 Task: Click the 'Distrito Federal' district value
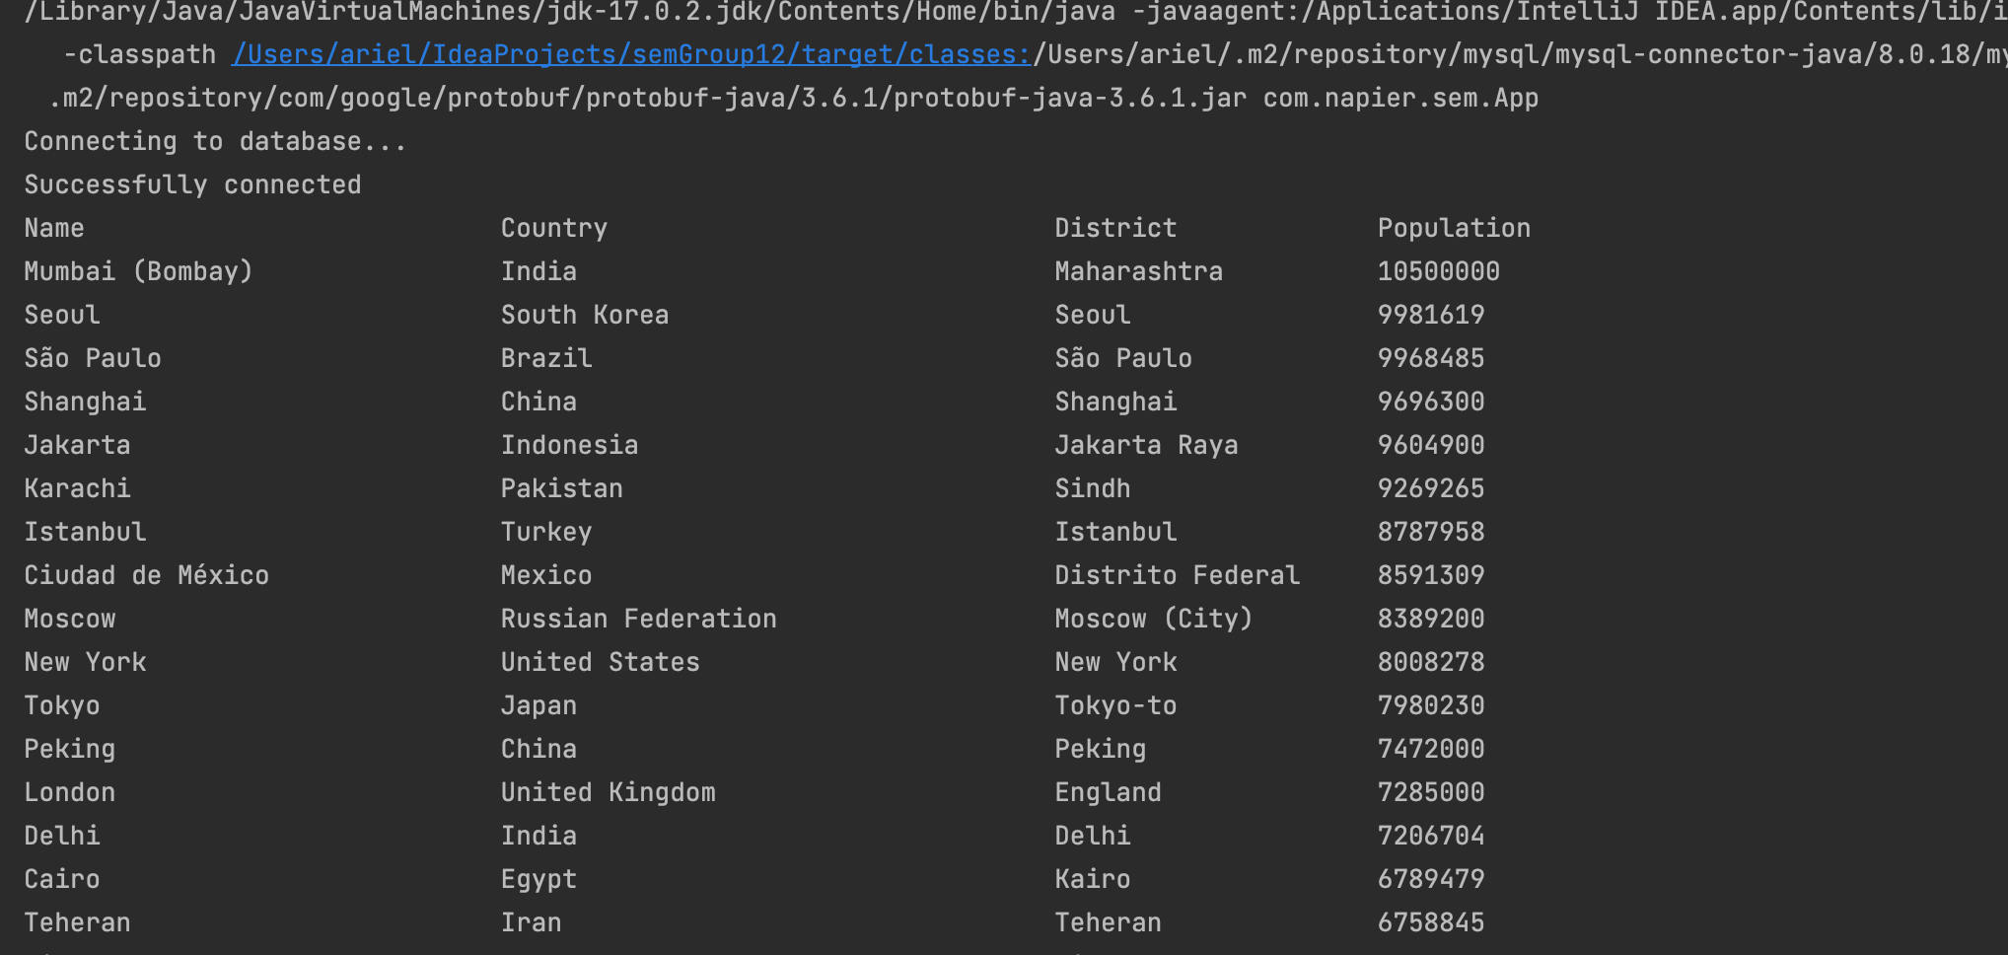click(1177, 575)
